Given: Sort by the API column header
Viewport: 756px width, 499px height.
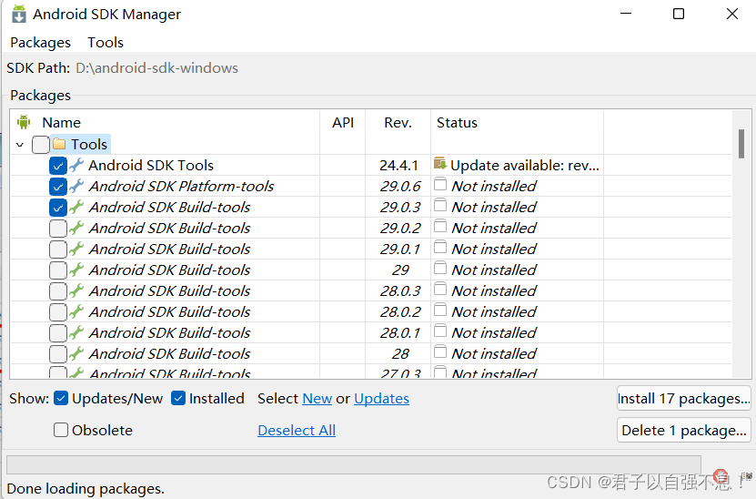Looking at the screenshot, I should pyautogui.click(x=343, y=123).
